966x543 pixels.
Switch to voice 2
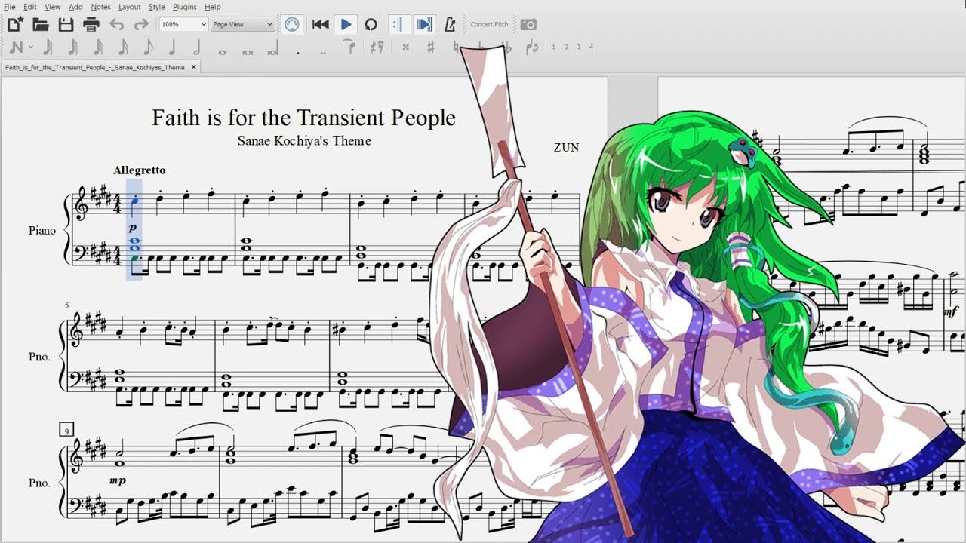(x=566, y=48)
